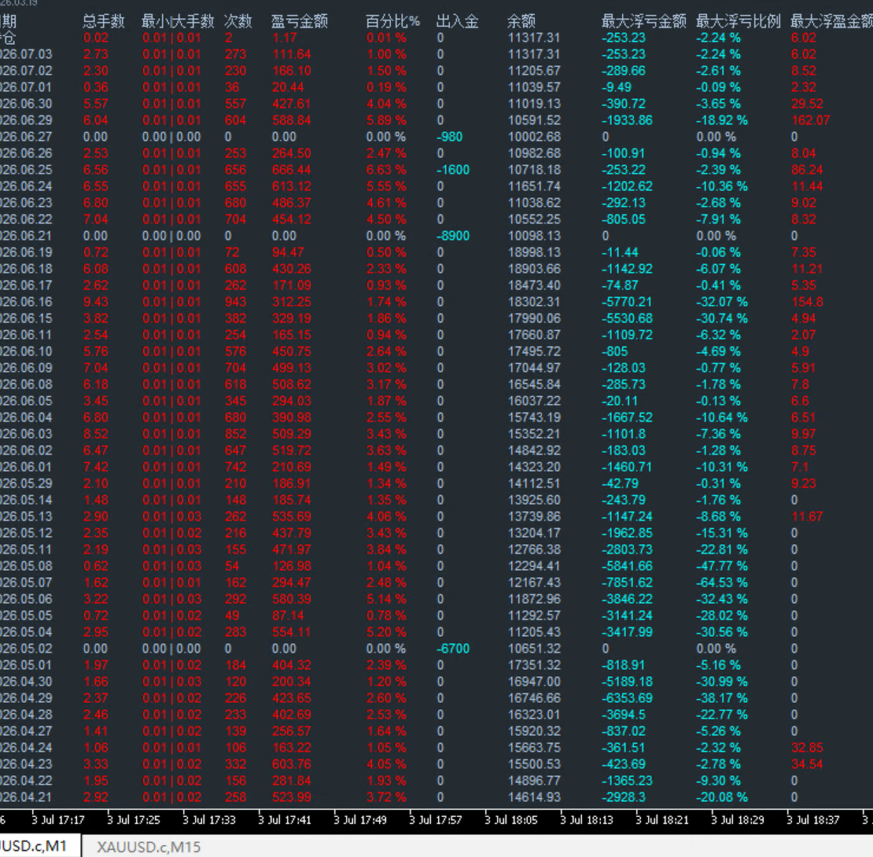This screenshot has width=873, height=857.
Task: Click max floating profit 86.24
Action: [807, 170]
